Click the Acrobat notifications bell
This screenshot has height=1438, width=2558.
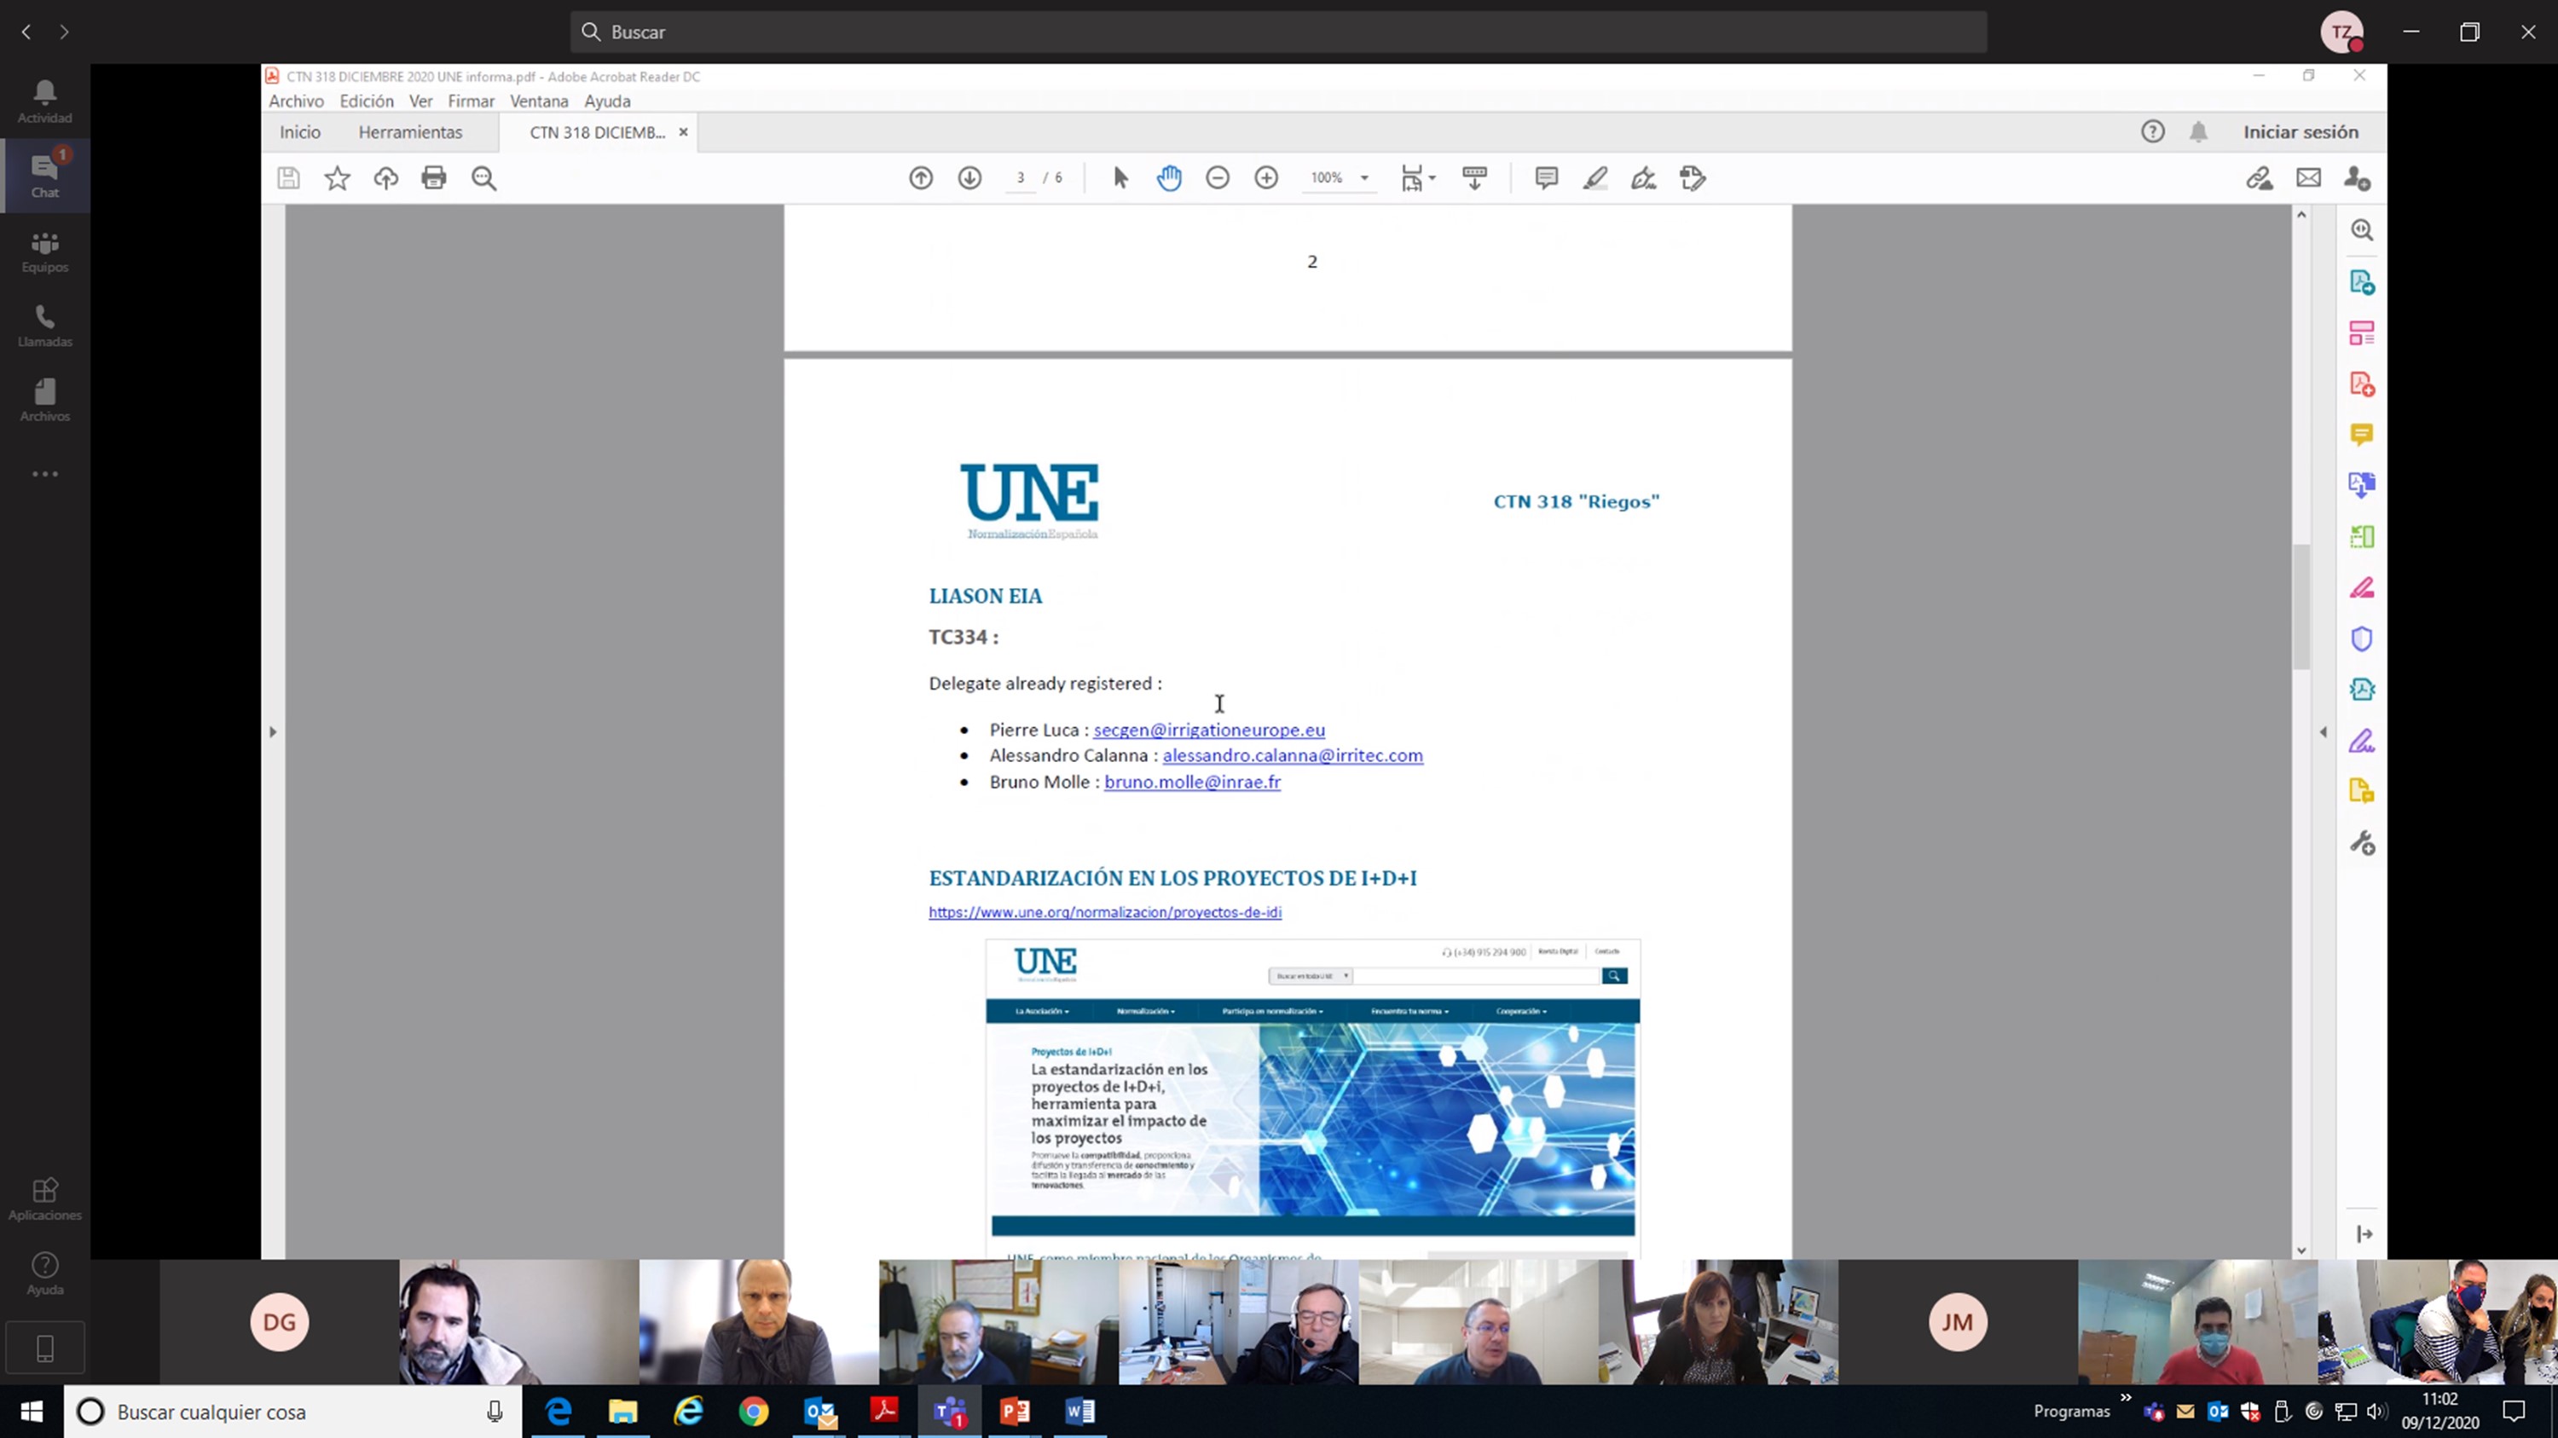pos(2198,132)
